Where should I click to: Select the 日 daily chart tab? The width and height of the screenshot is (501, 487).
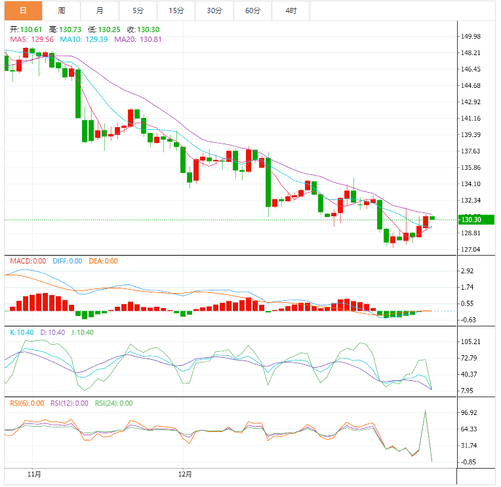point(24,10)
